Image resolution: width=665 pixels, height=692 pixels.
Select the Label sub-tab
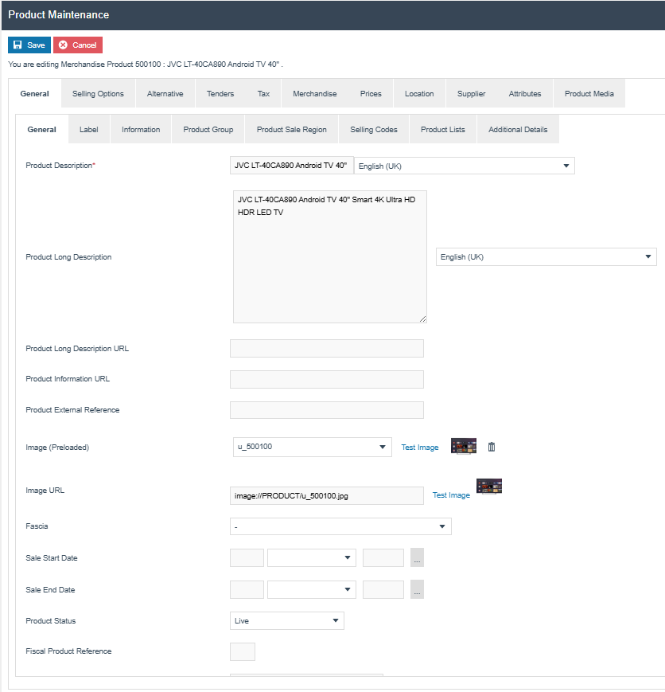pos(88,129)
